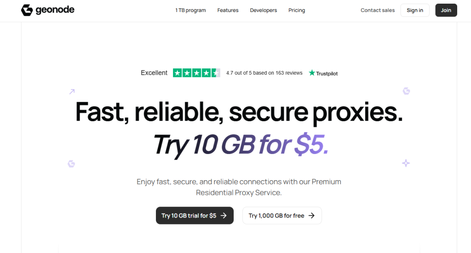Viewport: 471px width, 253px height.
Task: Click the arrow inside the 1,000 GB free button
Action: click(312, 215)
